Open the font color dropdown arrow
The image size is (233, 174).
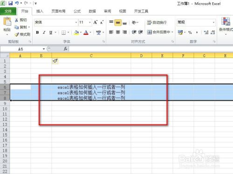coord(90,32)
